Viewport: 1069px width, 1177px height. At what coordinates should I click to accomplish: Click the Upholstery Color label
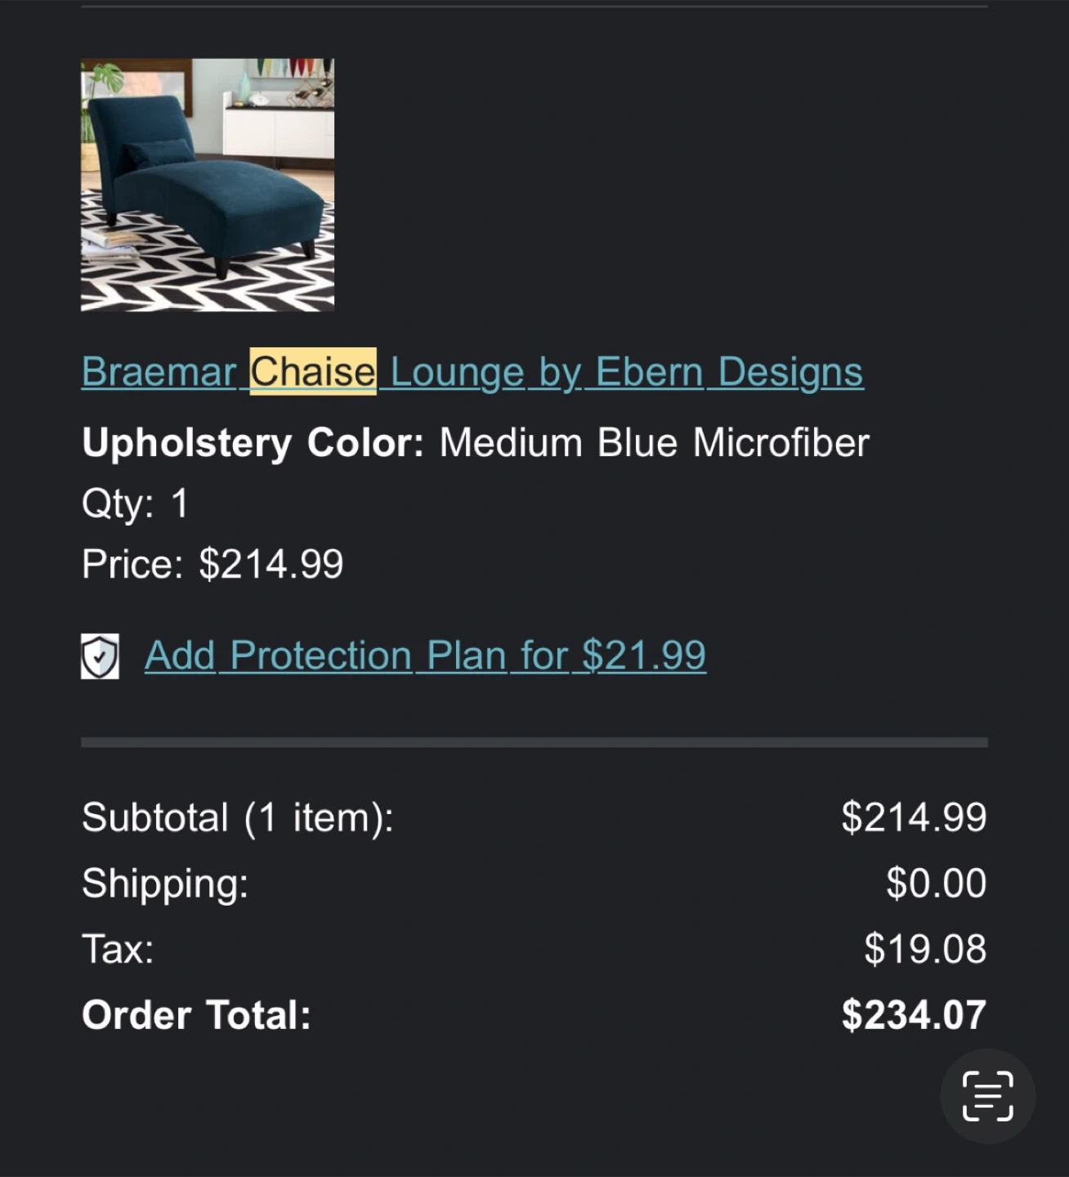click(x=253, y=443)
